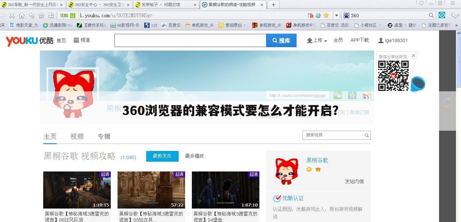Image resolution: width=461 pixels, height=222 pixels.
Task: Open 电影天堂 bookmark
Action: [24, 25]
